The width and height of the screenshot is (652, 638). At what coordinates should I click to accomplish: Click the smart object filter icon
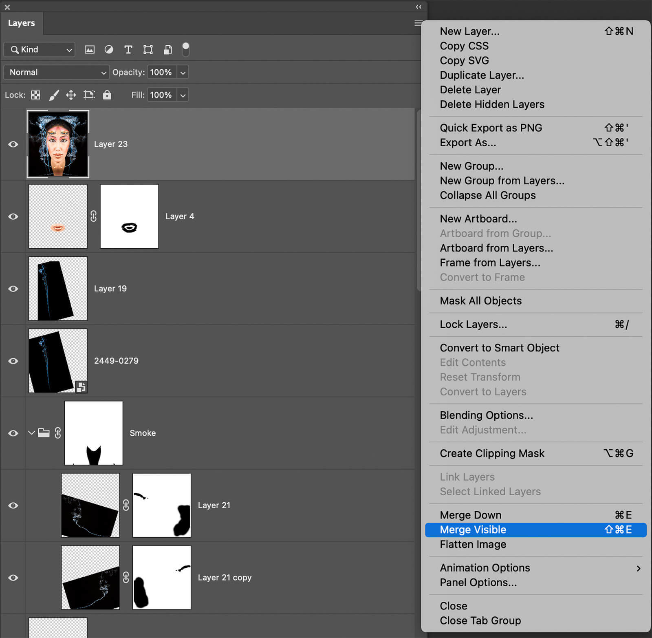[167, 50]
